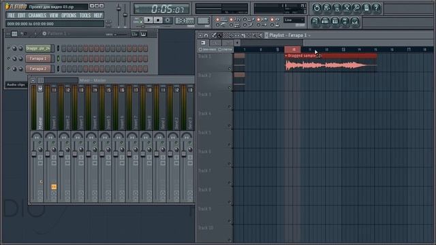
Task: Toggle channel select LED beside Гитара 1
Action: [x=58, y=59]
